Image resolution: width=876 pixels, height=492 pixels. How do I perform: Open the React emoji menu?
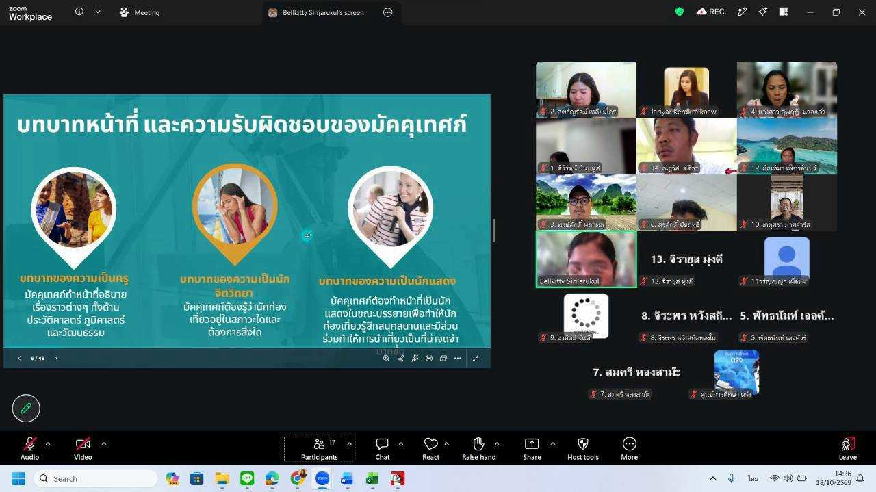point(430,448)
